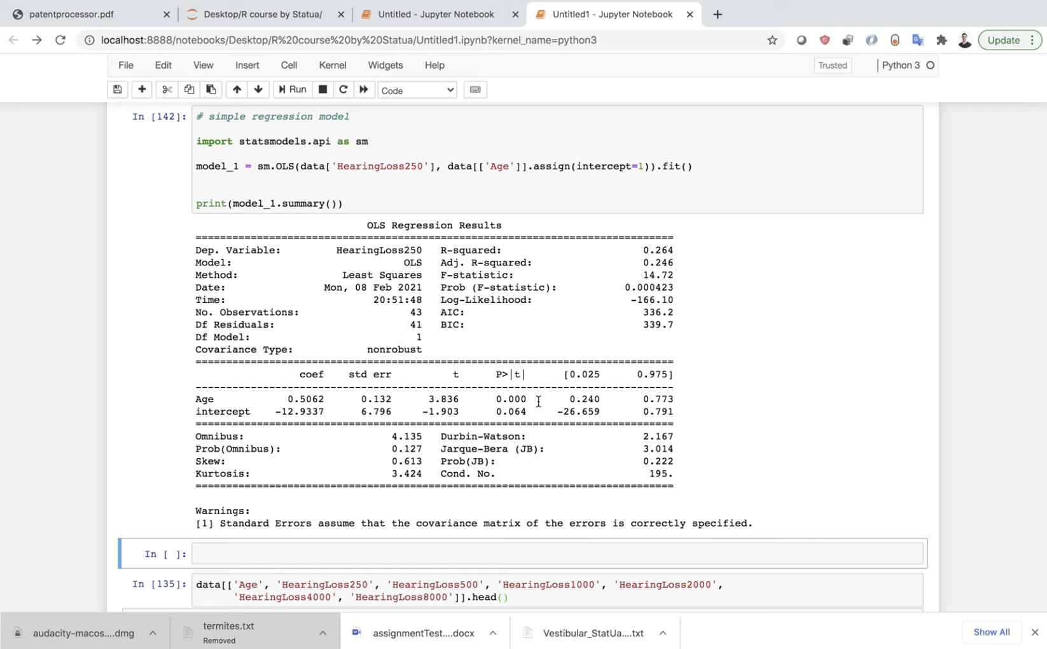
Task: Copy selected cells icon in toolbar
Action: (x=189, y=90)
